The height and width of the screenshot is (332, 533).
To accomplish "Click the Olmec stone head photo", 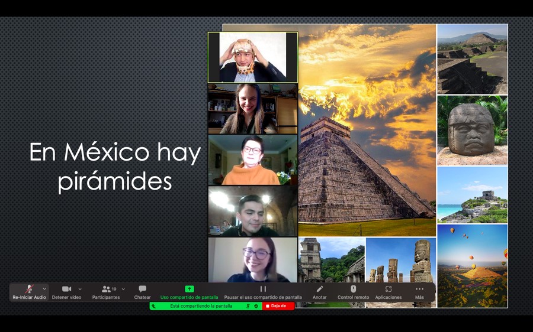I will (472, 131).
